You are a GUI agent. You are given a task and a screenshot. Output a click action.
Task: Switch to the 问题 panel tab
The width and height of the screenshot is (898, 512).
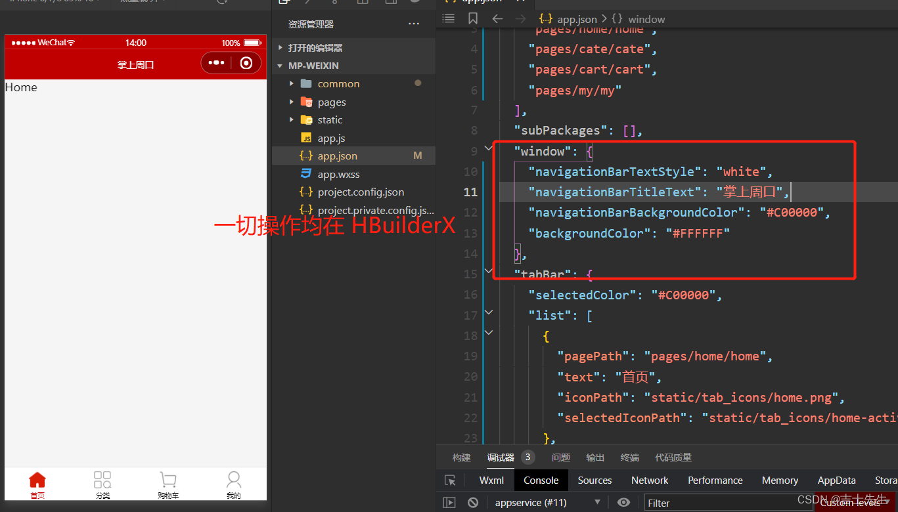561,458
